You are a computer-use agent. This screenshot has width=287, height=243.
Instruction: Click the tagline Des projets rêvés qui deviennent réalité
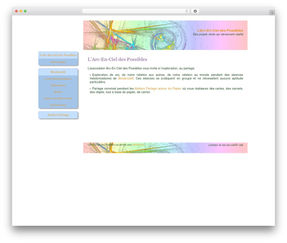click(218, 34)
